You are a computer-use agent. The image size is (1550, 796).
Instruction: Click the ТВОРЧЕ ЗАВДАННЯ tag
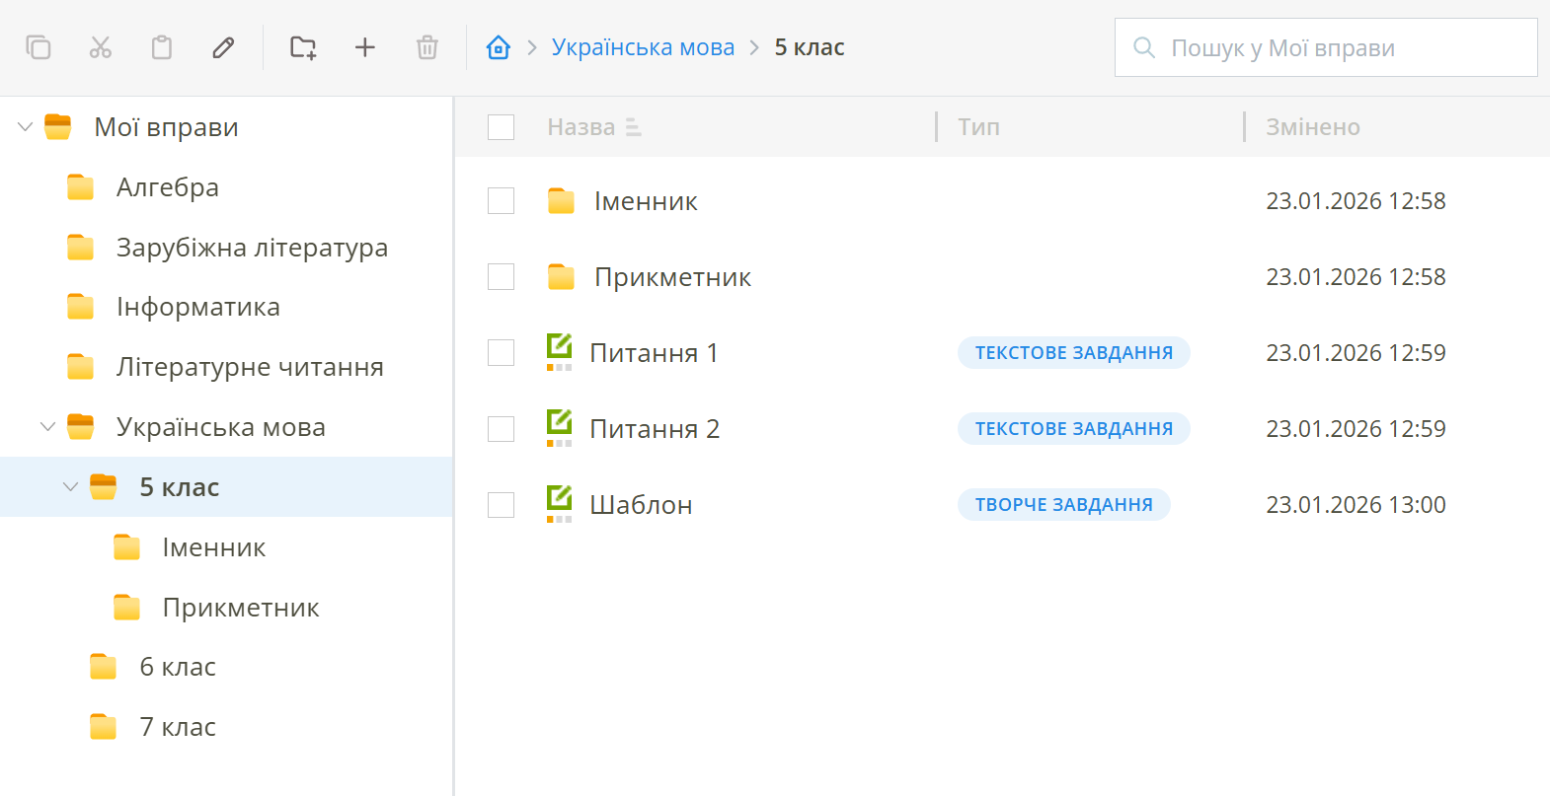[x=1064, y=505]
